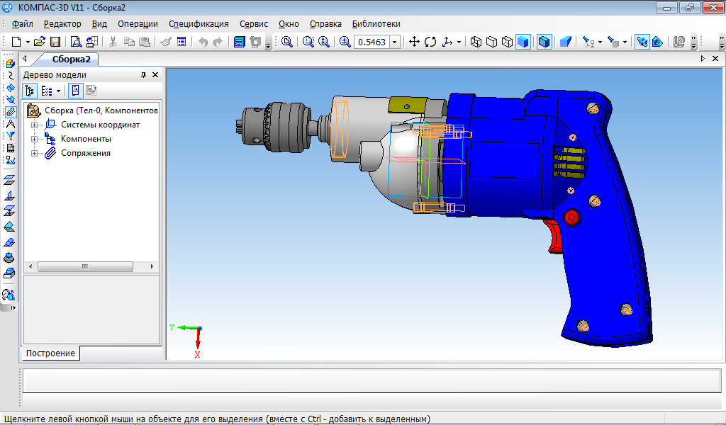726x425 pixels.
Task: Open the orientation dropdown arrow
Action: [x=459, y=42]
